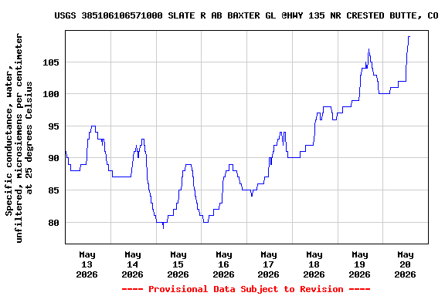Click the May 14 2026 date label

coord(133,264)
